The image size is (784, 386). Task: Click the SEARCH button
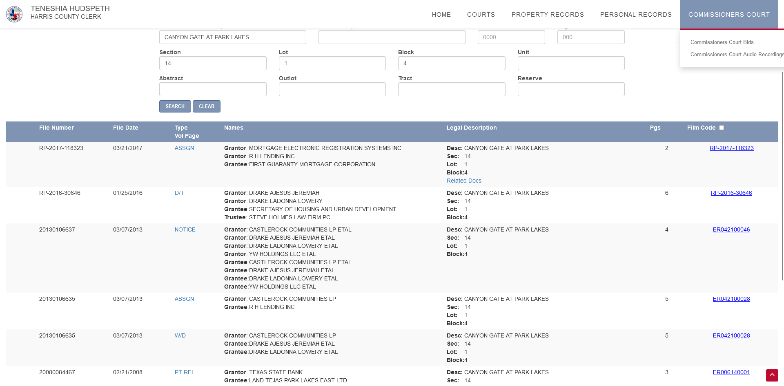(x=175, y=106)
